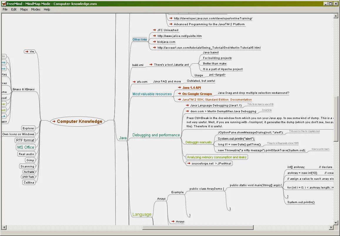
Task: Click the 'Better than make' text
Action: pos(215,64)
